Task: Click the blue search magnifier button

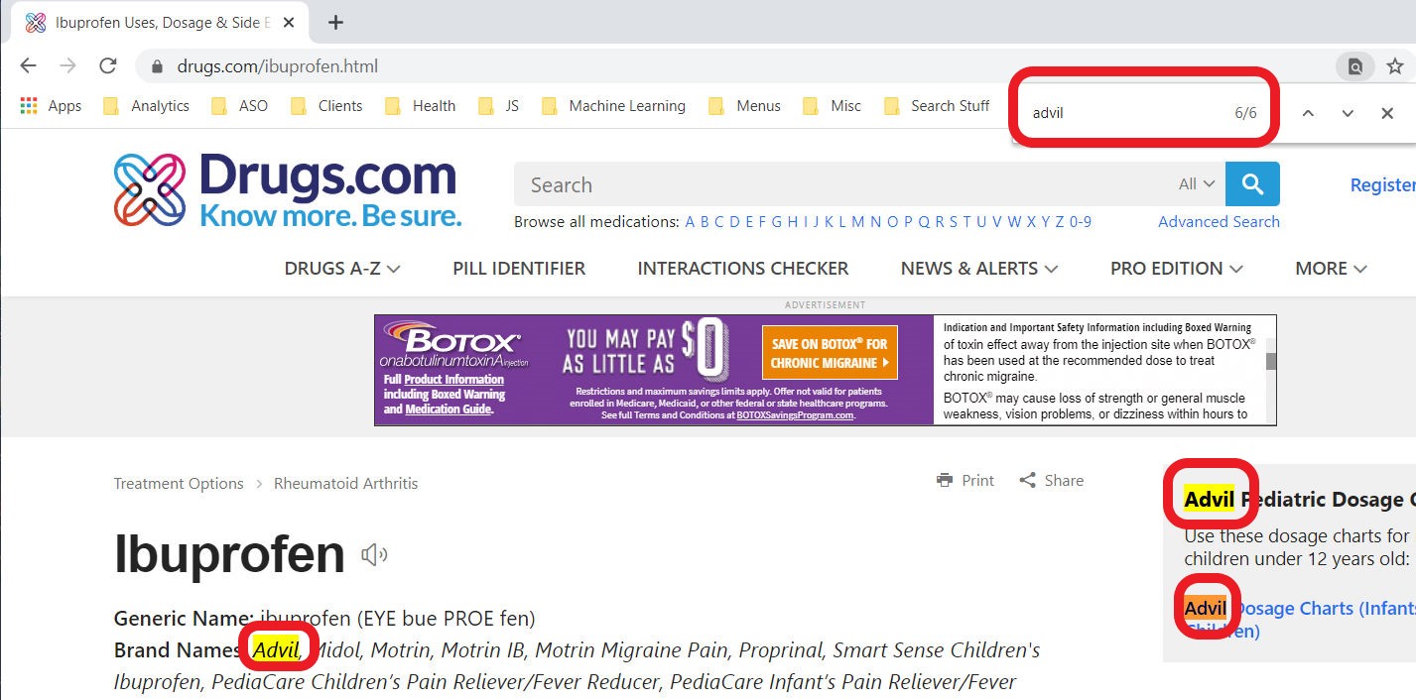Action: [1252, 184]
